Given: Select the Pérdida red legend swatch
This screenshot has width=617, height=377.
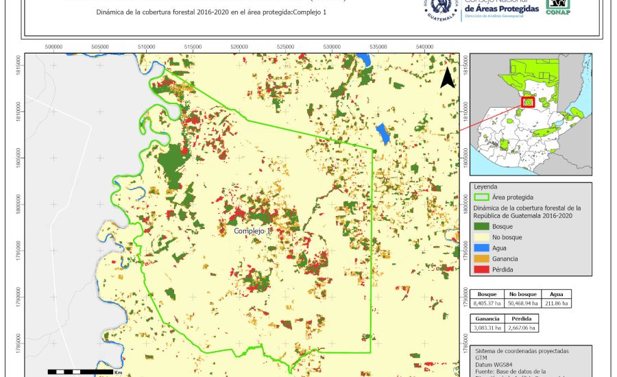Looking at the screenshot, I should [484, 269].
